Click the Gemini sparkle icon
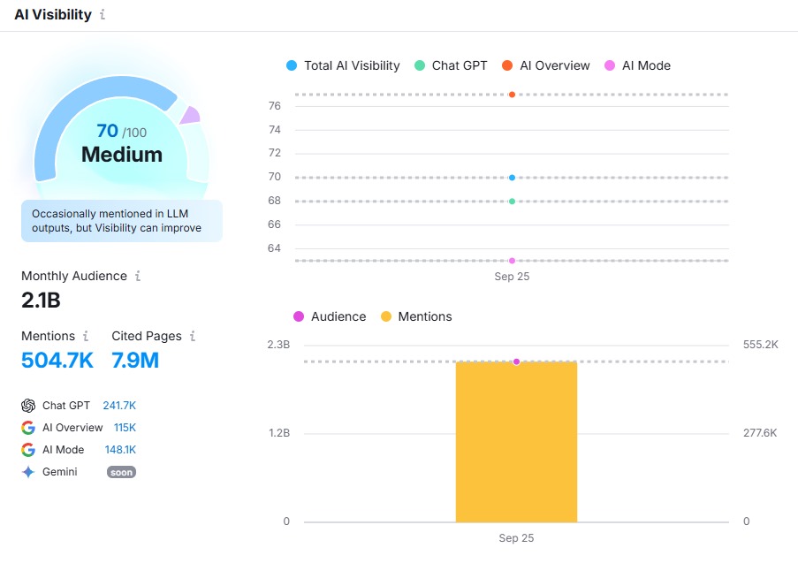The width and height of the screenshot is (798, 563). [28, 472]
